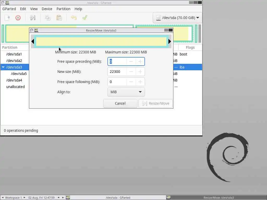The height and width of the screenshot is (200, 267).
Task: Switch to next workspace via taskbar arrow
Action: click(24, 198)
